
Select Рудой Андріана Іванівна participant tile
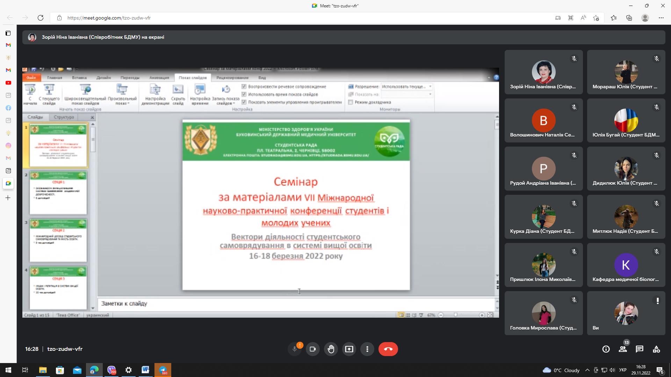pyautogui.click(x=543, y=169)
